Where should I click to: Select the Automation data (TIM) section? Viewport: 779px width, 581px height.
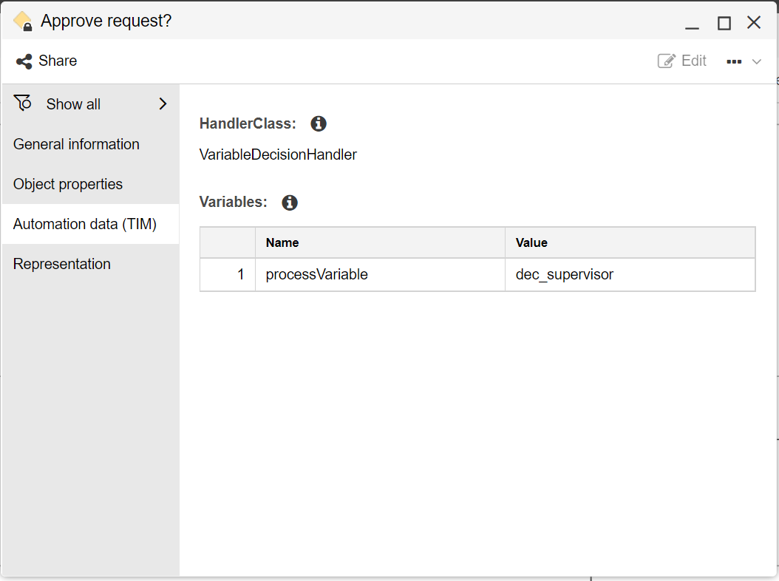(x=85, y=224)
